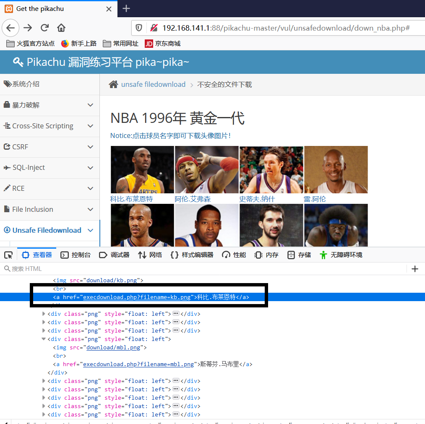Click execdownload.php?filename=kb.png href link
Image resolution: width=425 pixels, height=424 pixels.
coord(137,297)
